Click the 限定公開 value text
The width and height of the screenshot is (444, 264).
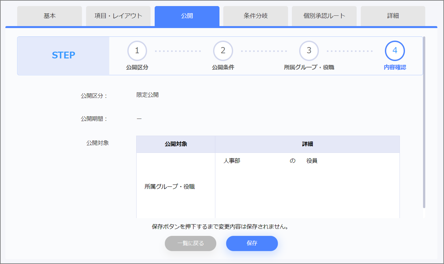(x=147, y=95)
